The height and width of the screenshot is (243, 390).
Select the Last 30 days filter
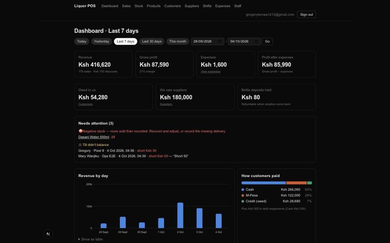[152, 41]
